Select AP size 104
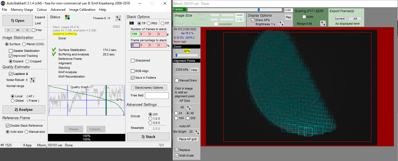This screenshot has height=161, width=398. (x=176, y=118)
